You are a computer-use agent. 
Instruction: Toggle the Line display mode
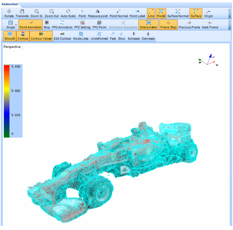pos(151,14)
